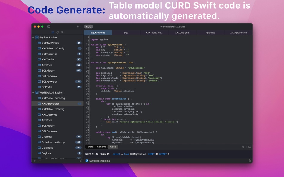
Task: Toggle the sidebar visibility icon
Action: [49, 27]
